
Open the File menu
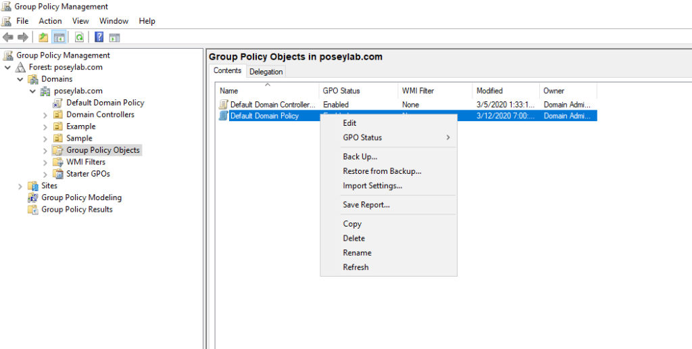tap(22, 21)
